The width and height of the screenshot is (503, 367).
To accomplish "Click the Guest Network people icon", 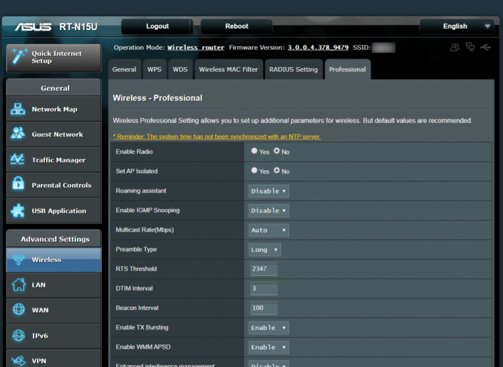I will (17, 133).
